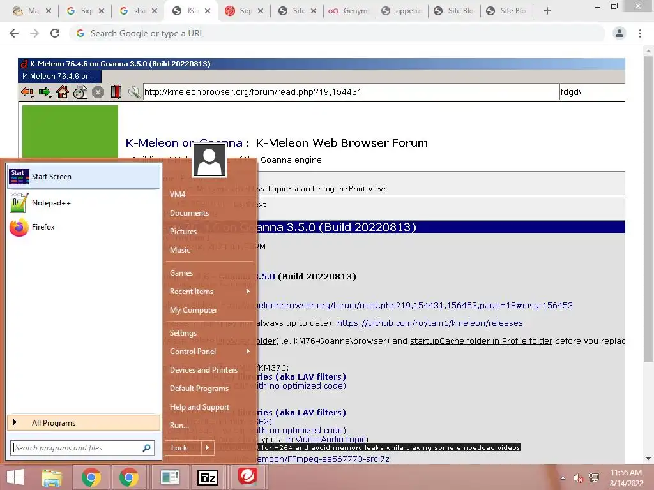Image resolution: width=654 pixels, height=490 pixels.
Task: Click the K-Meleon stop loading icon
Action: coord(98,92)
